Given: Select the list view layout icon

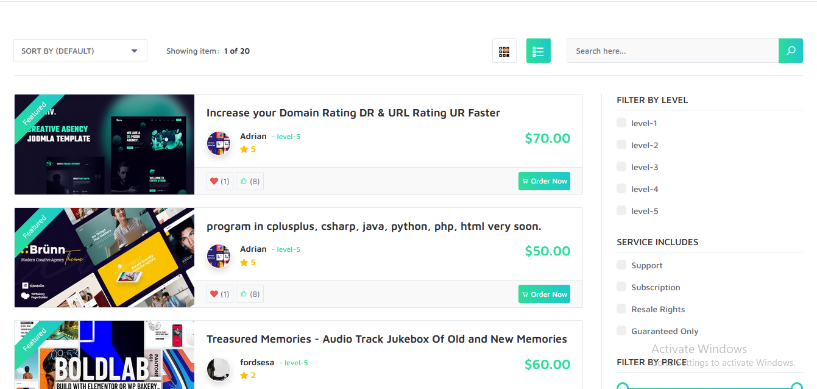Looking at the screenshot, I should click(538, 51).
